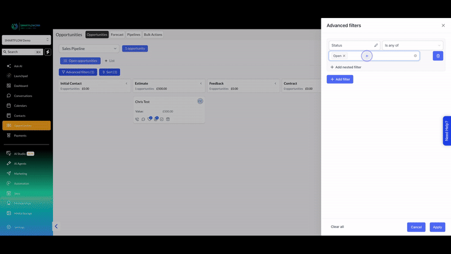Click the SmartflowCRM logo

click(26, 26)
